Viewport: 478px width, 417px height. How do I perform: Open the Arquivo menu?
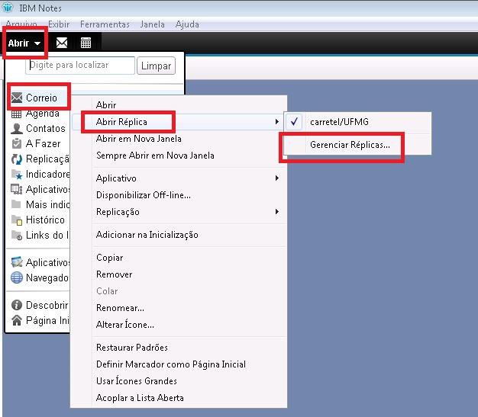tap(21, 24)
